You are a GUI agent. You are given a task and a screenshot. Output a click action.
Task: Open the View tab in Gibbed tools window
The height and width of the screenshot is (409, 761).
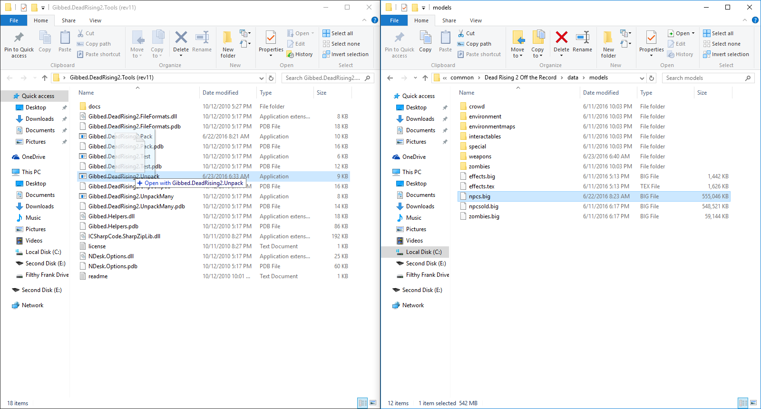95,20
